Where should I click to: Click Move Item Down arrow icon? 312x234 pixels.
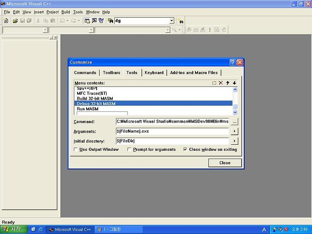234,83
